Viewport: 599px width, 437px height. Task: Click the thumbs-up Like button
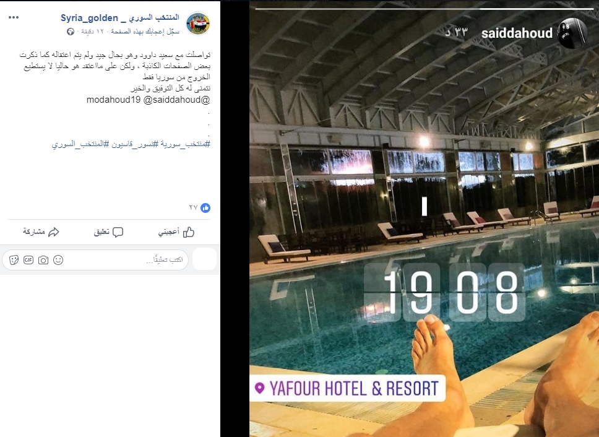(176, 232)
